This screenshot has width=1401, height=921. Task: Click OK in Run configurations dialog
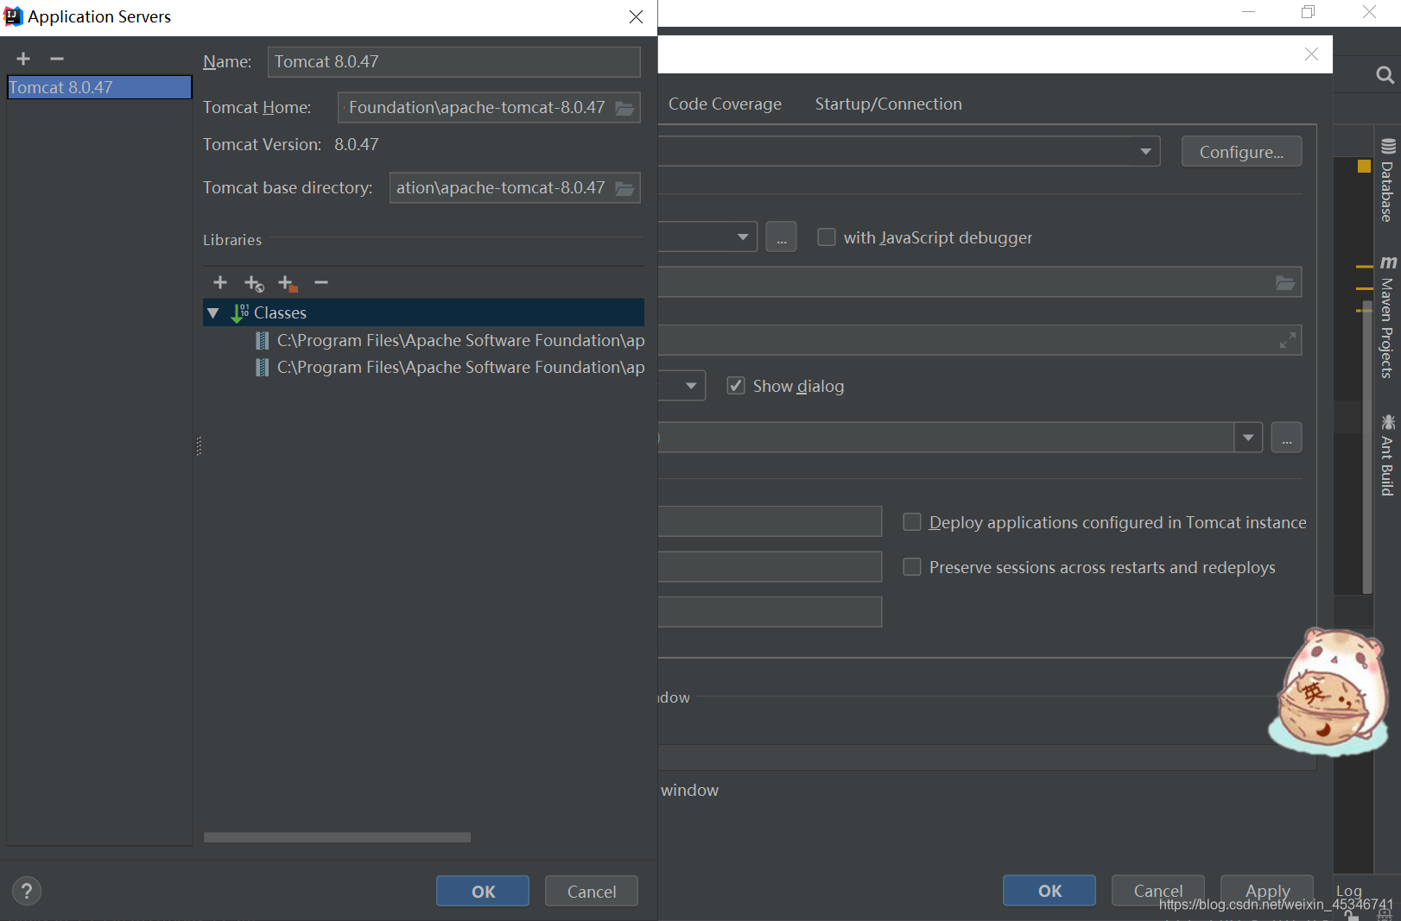coord(1049,890)
